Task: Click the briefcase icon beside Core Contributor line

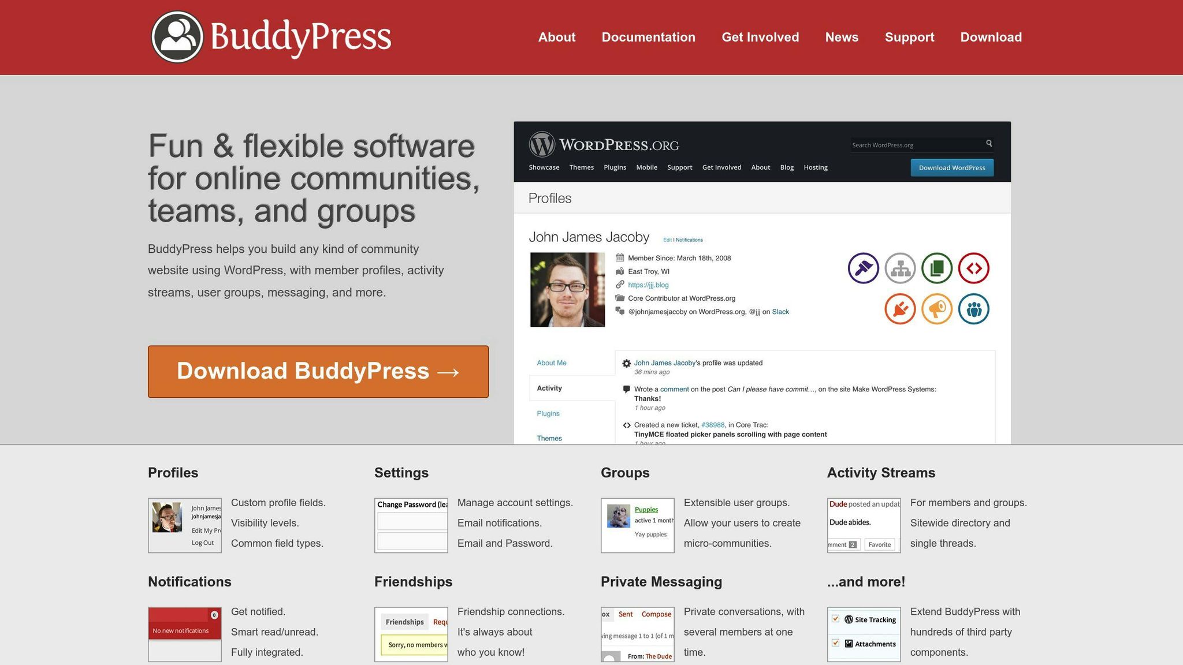Action: 620,298
